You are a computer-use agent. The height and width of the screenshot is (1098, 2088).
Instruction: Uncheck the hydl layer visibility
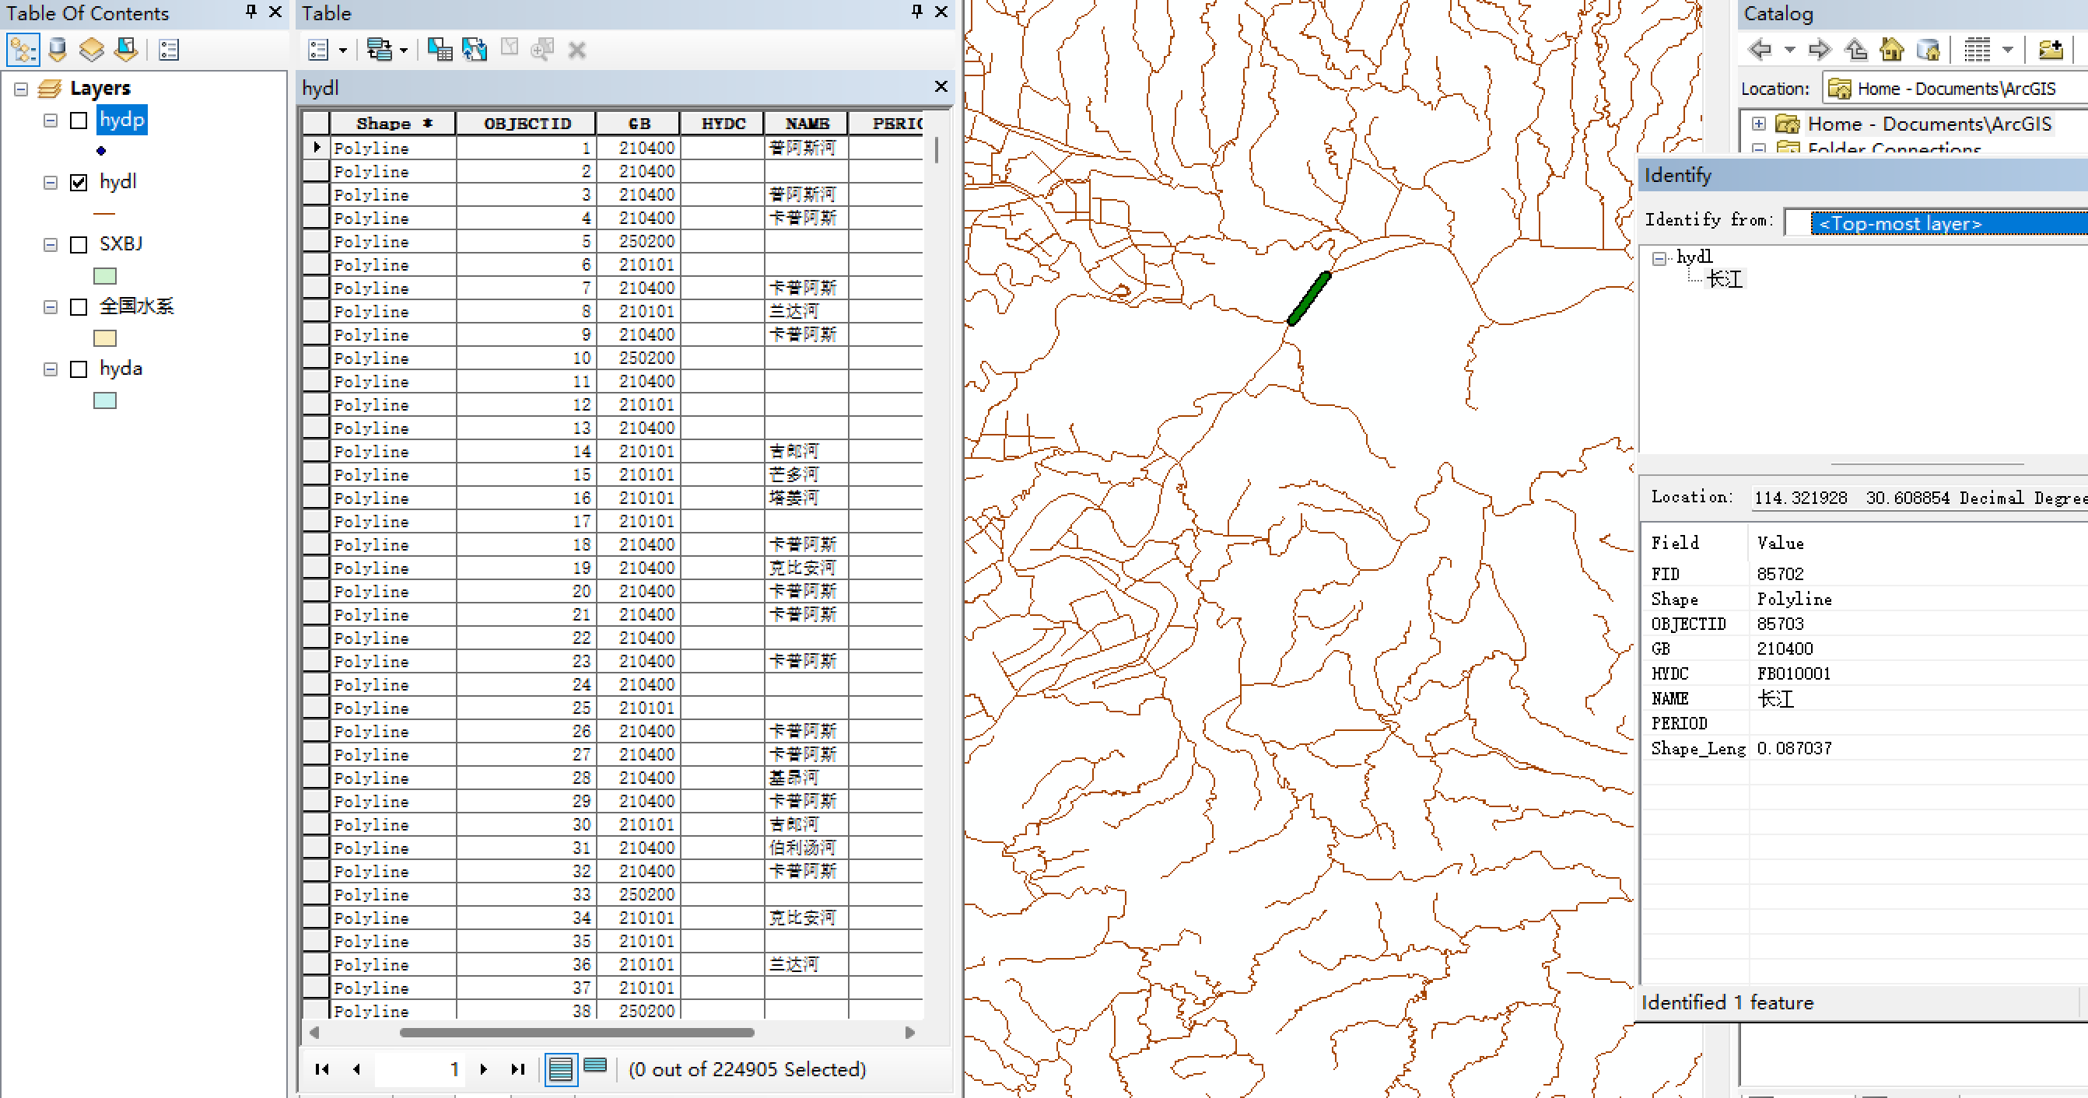point(79,182)
